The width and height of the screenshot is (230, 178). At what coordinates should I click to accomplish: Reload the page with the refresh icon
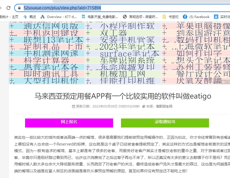coord(8,8)
